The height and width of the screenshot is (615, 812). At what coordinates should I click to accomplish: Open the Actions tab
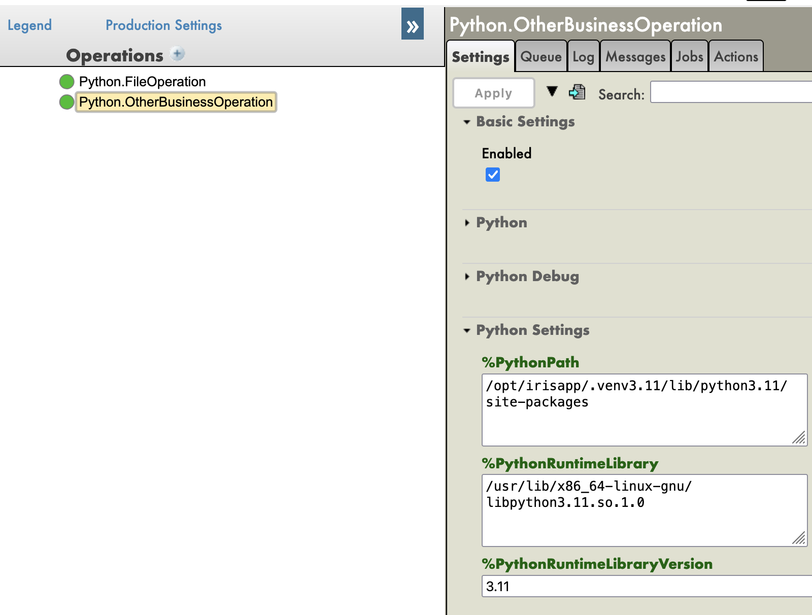point(736,56)
